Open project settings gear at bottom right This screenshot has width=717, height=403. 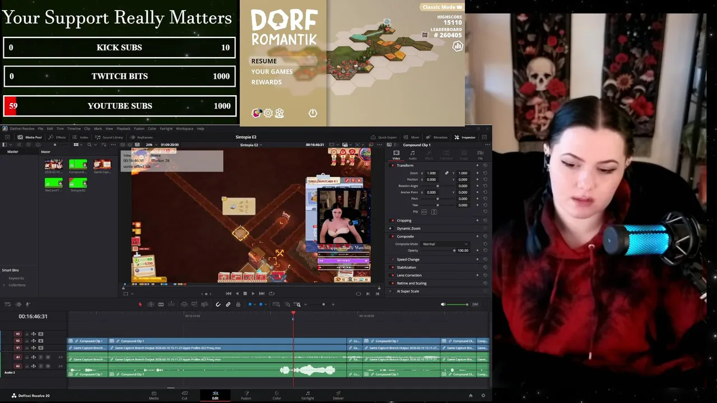pyautogui.click(x=483, y=396)
